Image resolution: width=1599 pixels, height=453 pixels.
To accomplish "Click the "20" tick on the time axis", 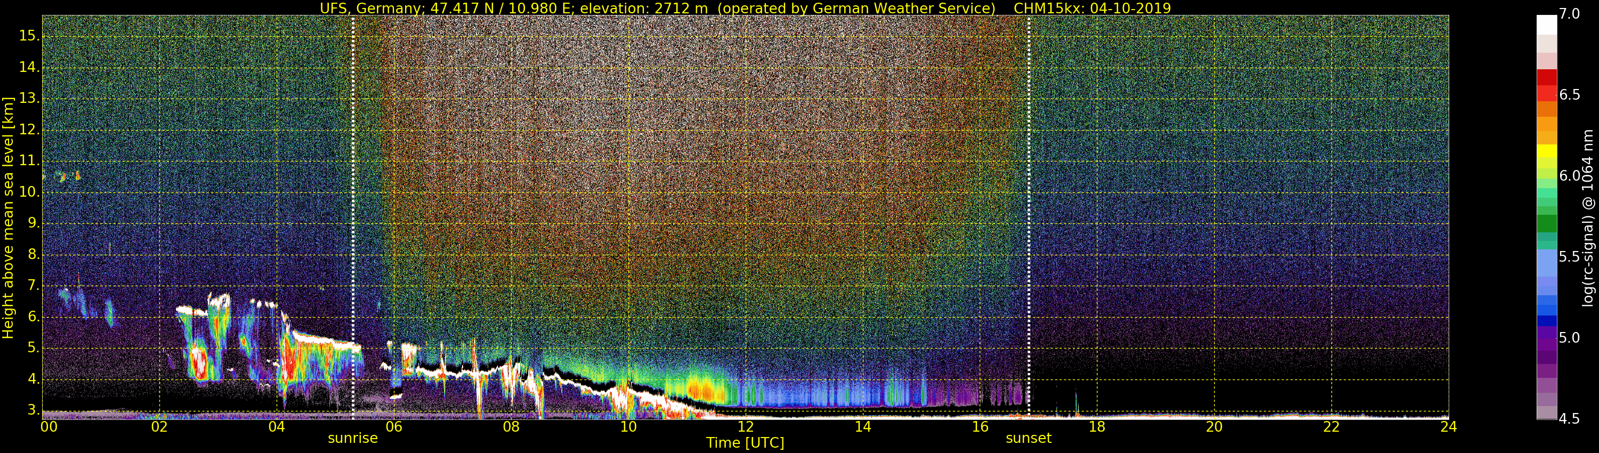I will pyautogui.click(x=1214, y=427).
